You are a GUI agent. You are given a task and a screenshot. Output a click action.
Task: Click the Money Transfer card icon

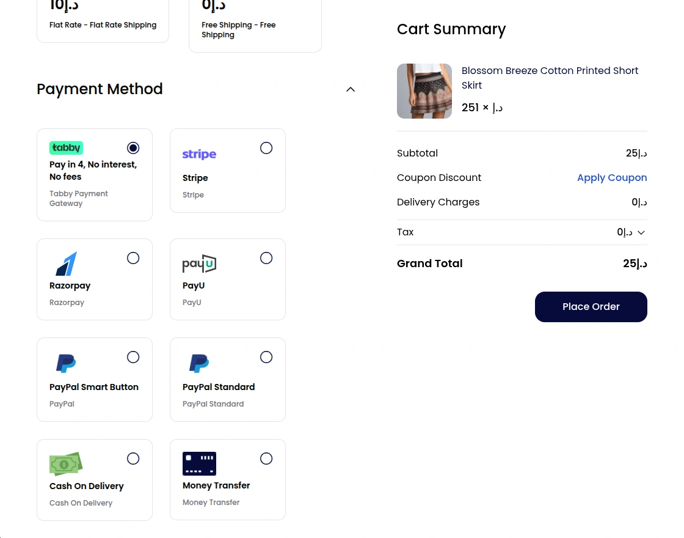(199, 463)
